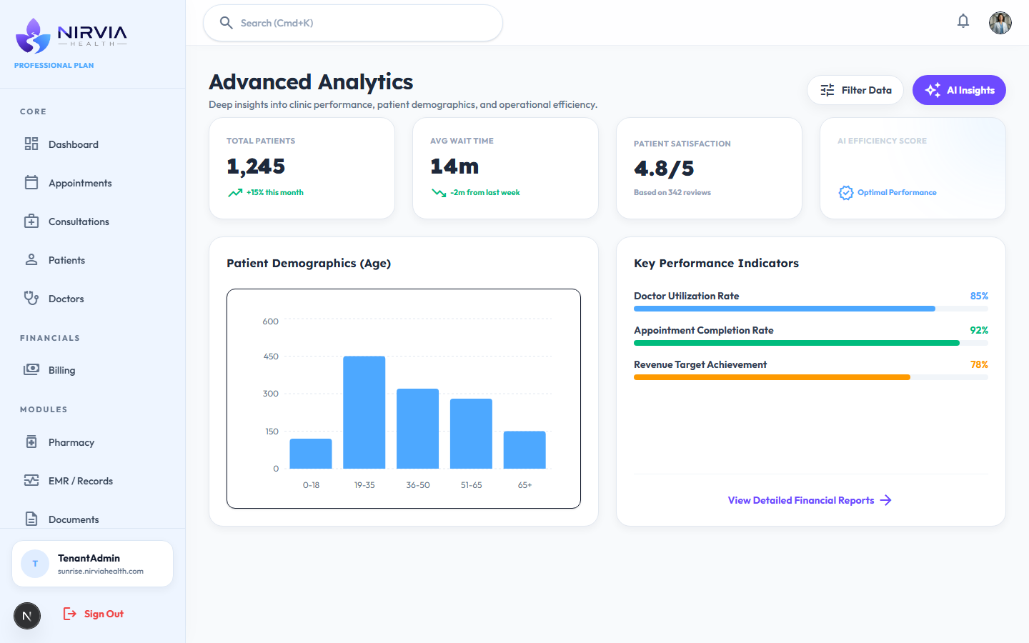Select the 0-18 age bar
Image resolution: width=1029 pixels, height=643 pixels.
click(x=311, y=454)
